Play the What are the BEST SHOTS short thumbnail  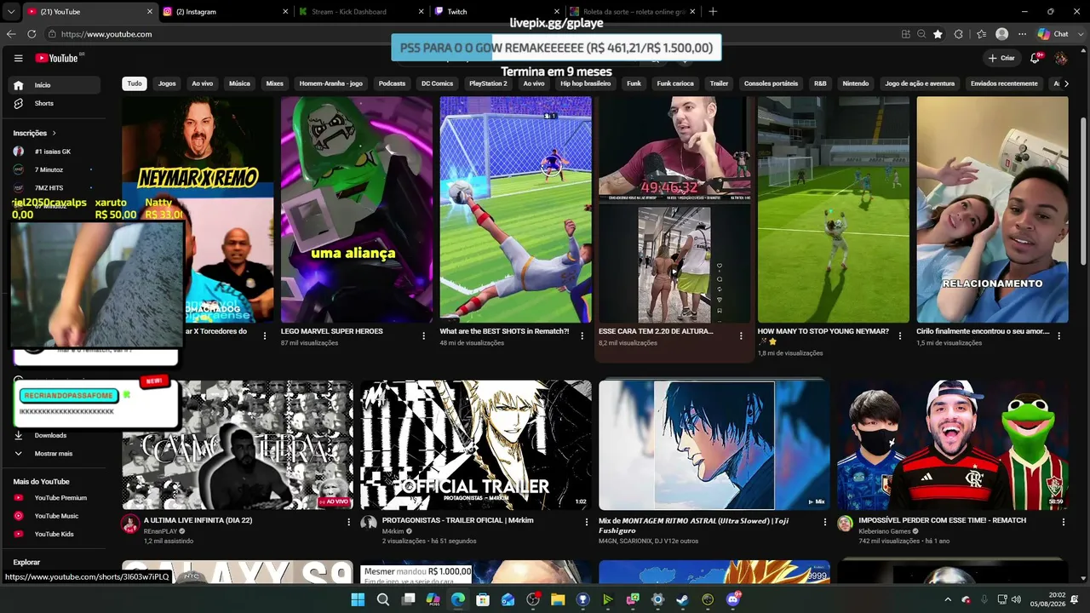click(515, 209)
